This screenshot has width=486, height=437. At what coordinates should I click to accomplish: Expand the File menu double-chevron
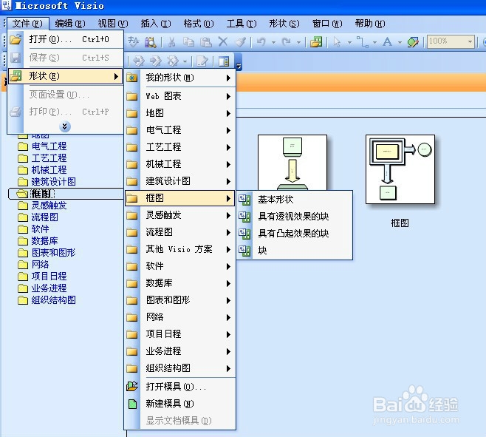(x=65, y=126)
